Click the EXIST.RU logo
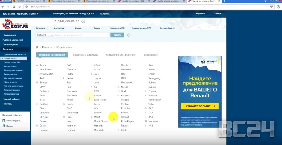The height and width of the screenshot is (145, 282). pos(15,24)
